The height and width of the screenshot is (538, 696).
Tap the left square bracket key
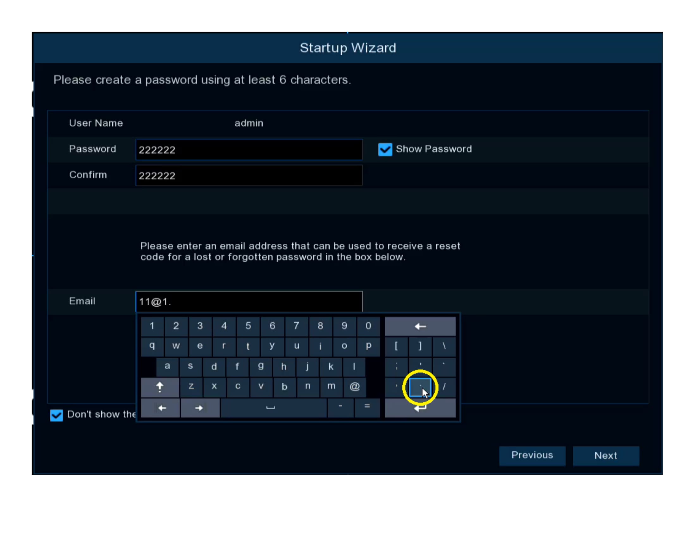coord(396,346)
